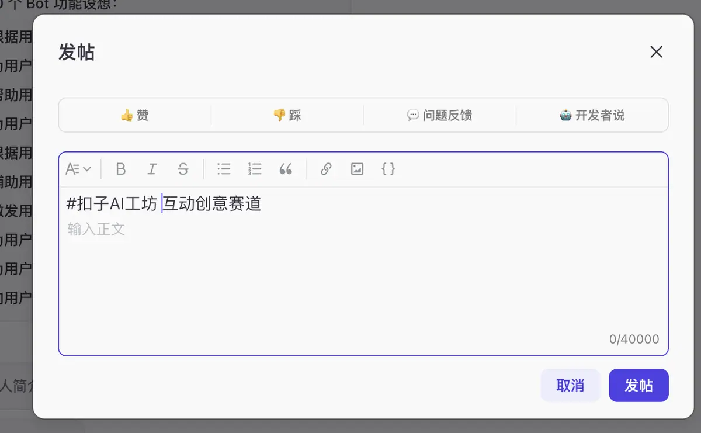Insert a code block
The image size is (701, 433).
point(388,169)
